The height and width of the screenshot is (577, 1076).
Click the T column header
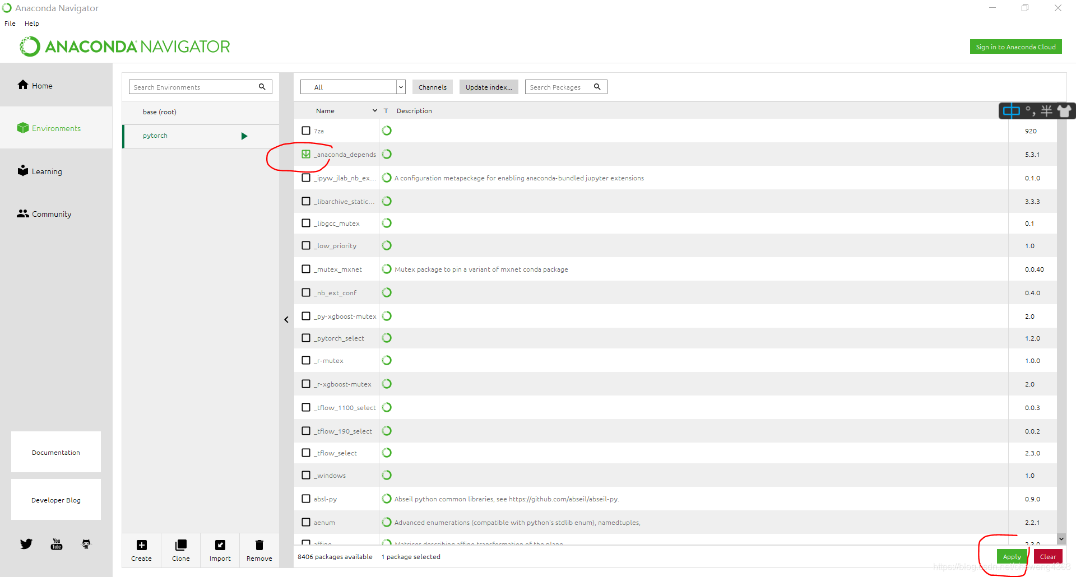[386, 111]
